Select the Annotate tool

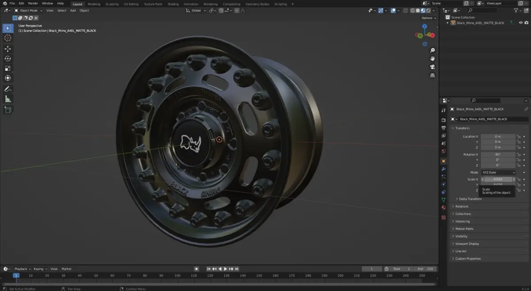pyautogui.click(x=8, y=89)
